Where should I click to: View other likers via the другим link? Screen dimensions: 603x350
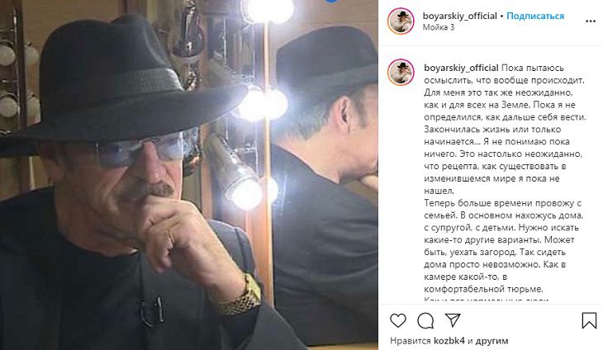492,340
